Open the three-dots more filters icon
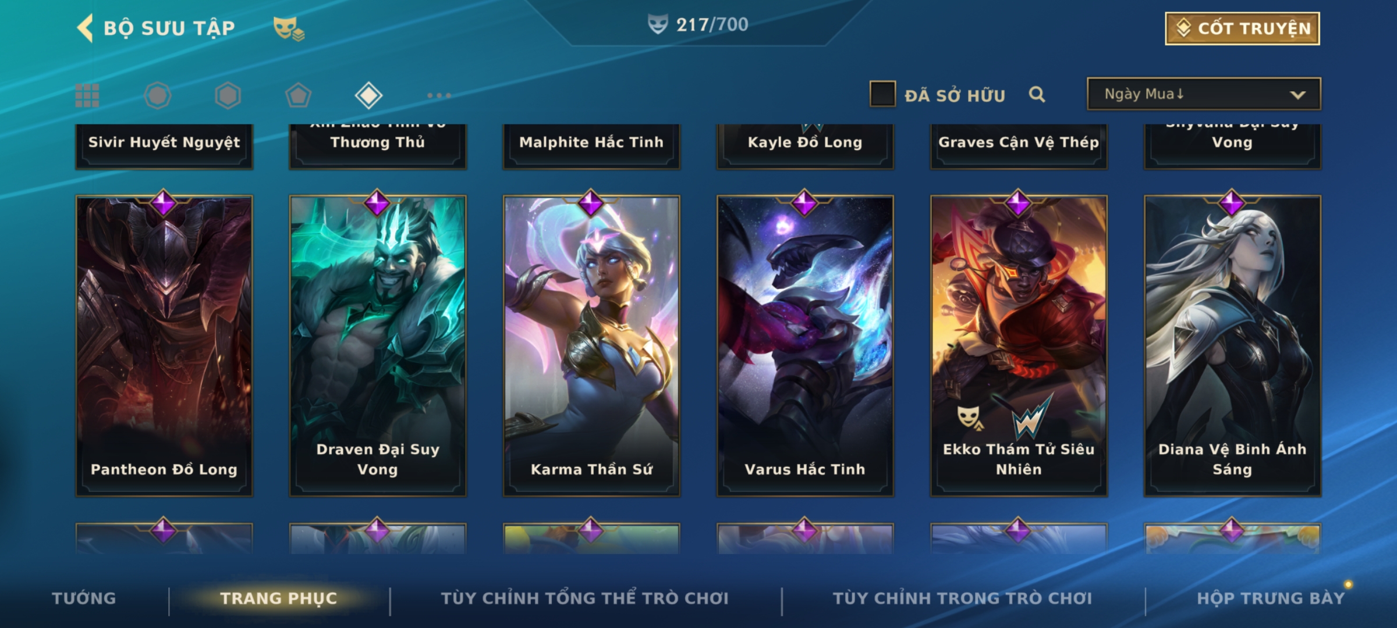The width and height of the screenshot is (1397, 628). [439, 95]
